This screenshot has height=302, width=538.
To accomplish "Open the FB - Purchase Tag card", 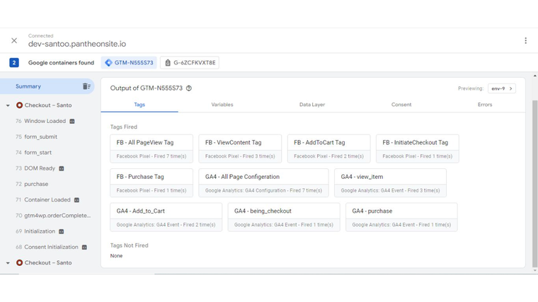I will point(151,182).
